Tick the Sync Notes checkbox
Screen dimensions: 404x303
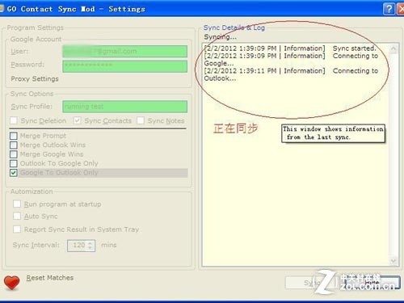141,120
